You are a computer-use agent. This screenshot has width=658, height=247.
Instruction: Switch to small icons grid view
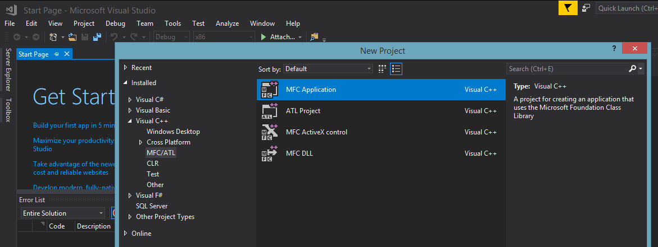tap(382, 69)
